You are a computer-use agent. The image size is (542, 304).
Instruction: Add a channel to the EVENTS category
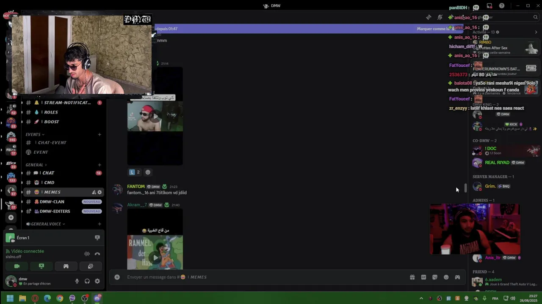(100, 134)
